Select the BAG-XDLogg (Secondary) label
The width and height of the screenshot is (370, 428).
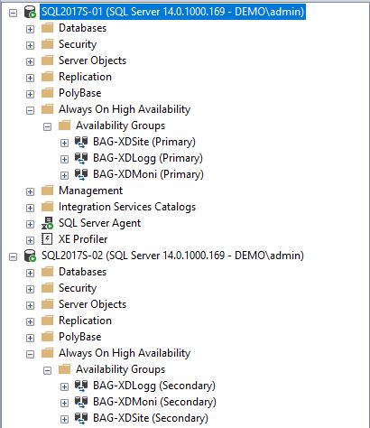click(154, 386)
